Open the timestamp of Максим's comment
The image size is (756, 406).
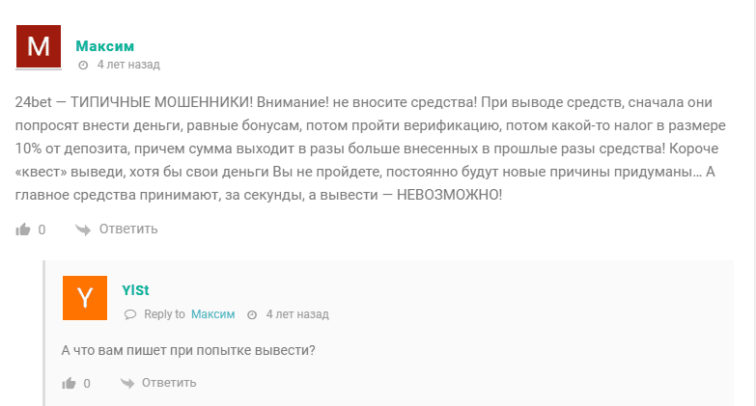[x=128, y=65]
